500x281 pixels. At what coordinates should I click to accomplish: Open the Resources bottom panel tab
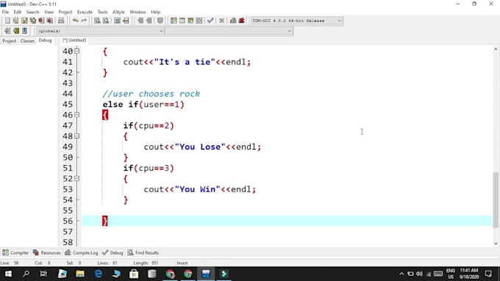[x=46, y=252]
